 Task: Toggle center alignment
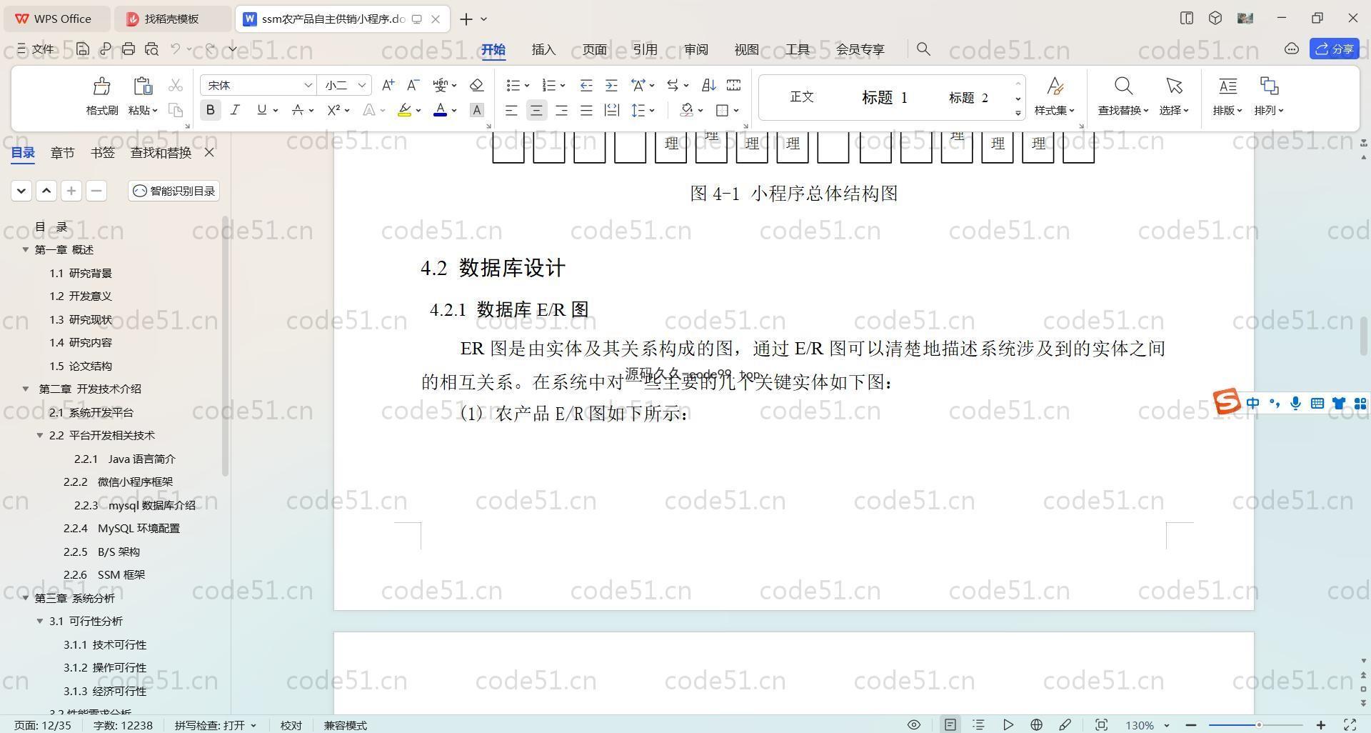pos(536,110)
